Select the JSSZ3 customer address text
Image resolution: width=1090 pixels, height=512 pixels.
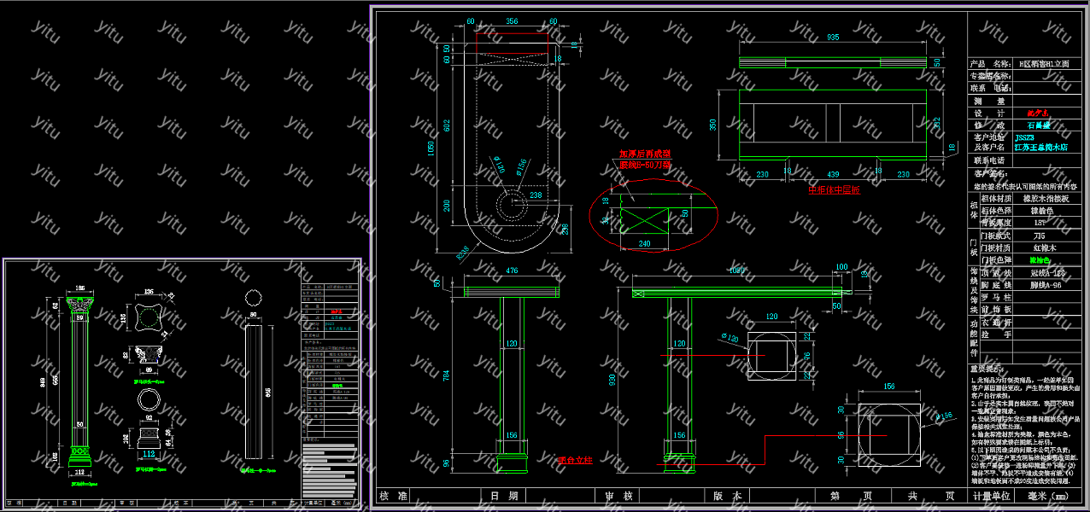tap(1024, 137)
